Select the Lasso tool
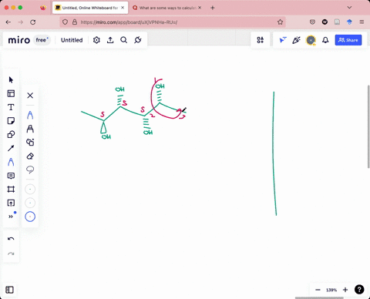The height and width of the screenshot is (299, 370). 30,170
